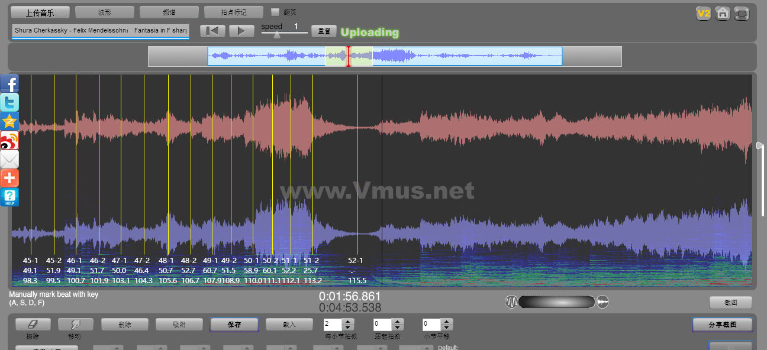This screenshot has height=350, width=767.
Task: Switch to the 频谱 spectrum view
Action: [x=169, y=12]
